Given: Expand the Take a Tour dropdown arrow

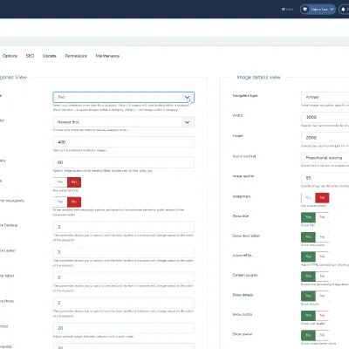Looking at the screenshot, I should tap(332, 10).
